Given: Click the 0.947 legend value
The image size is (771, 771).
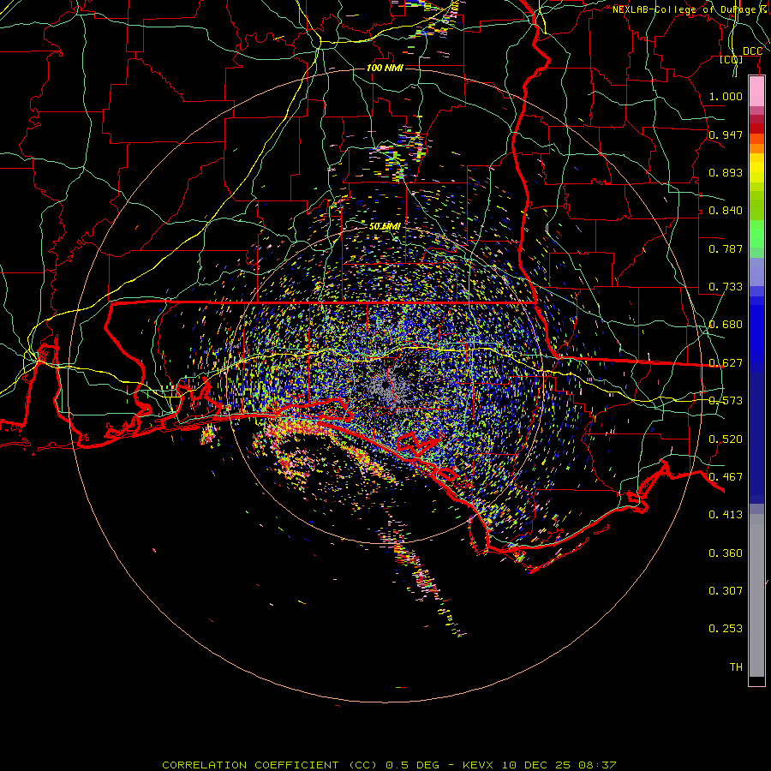Looking at the screenshot, I should [x=726, y=134].
